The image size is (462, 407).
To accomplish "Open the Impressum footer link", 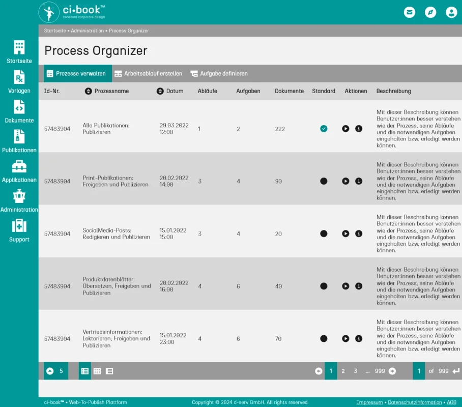I will tap(369, 402).
